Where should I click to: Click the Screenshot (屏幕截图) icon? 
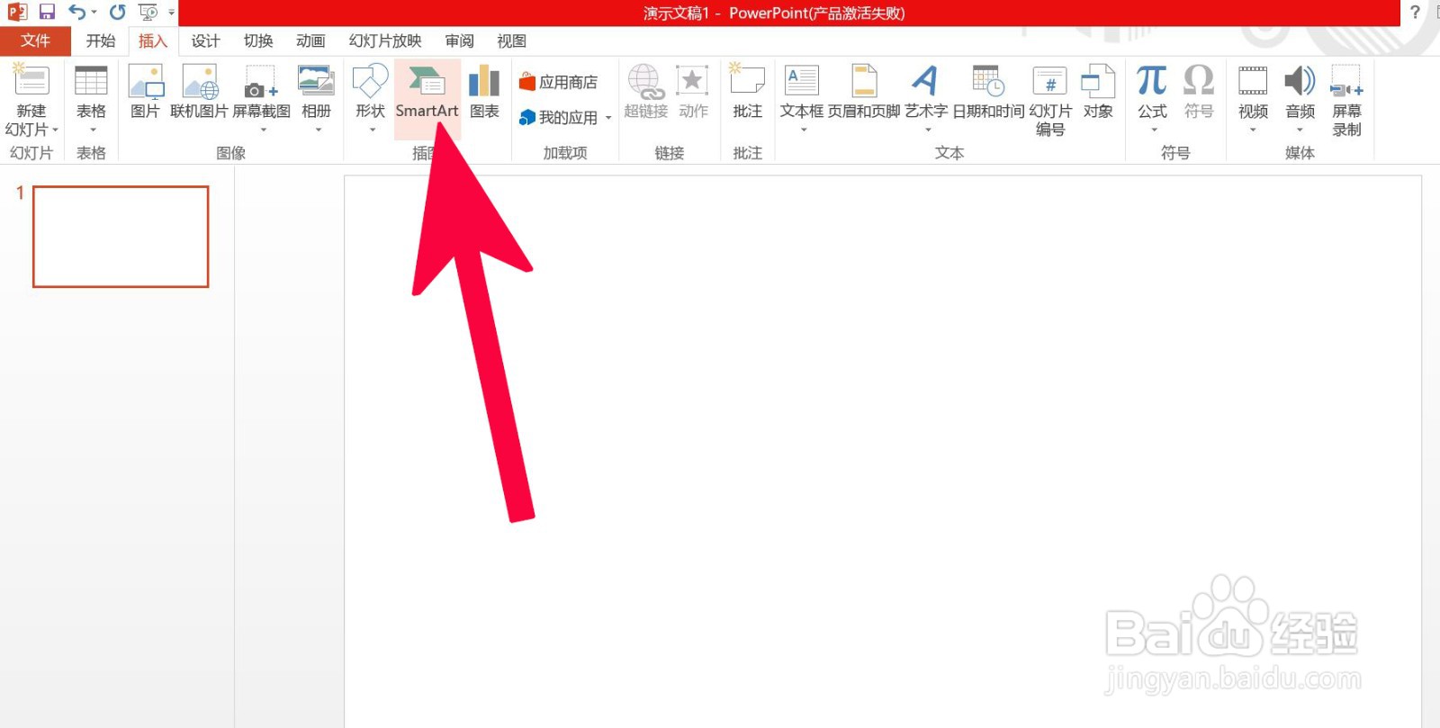pyautogui.click(x=261, y=81)
